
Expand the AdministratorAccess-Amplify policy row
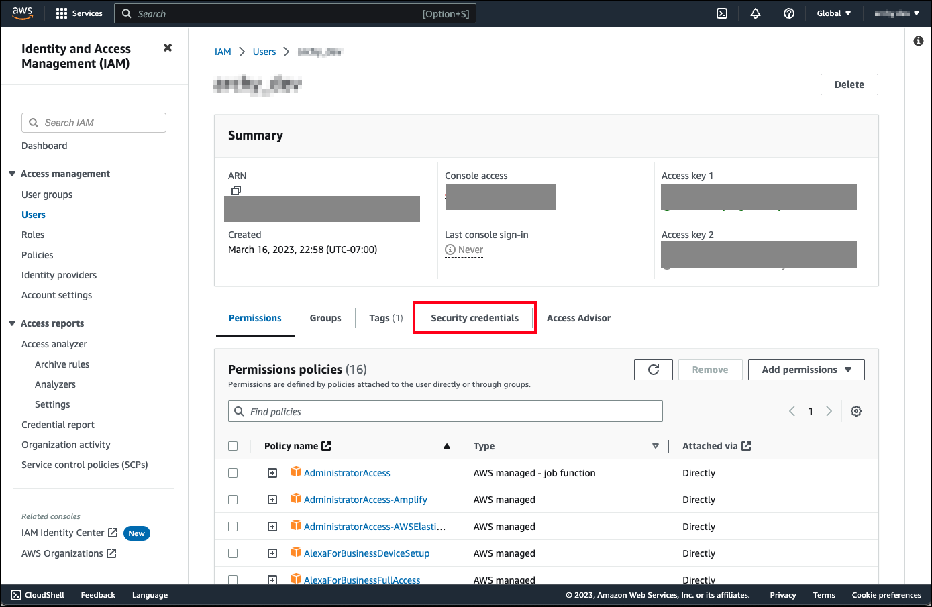click(272, 500)
